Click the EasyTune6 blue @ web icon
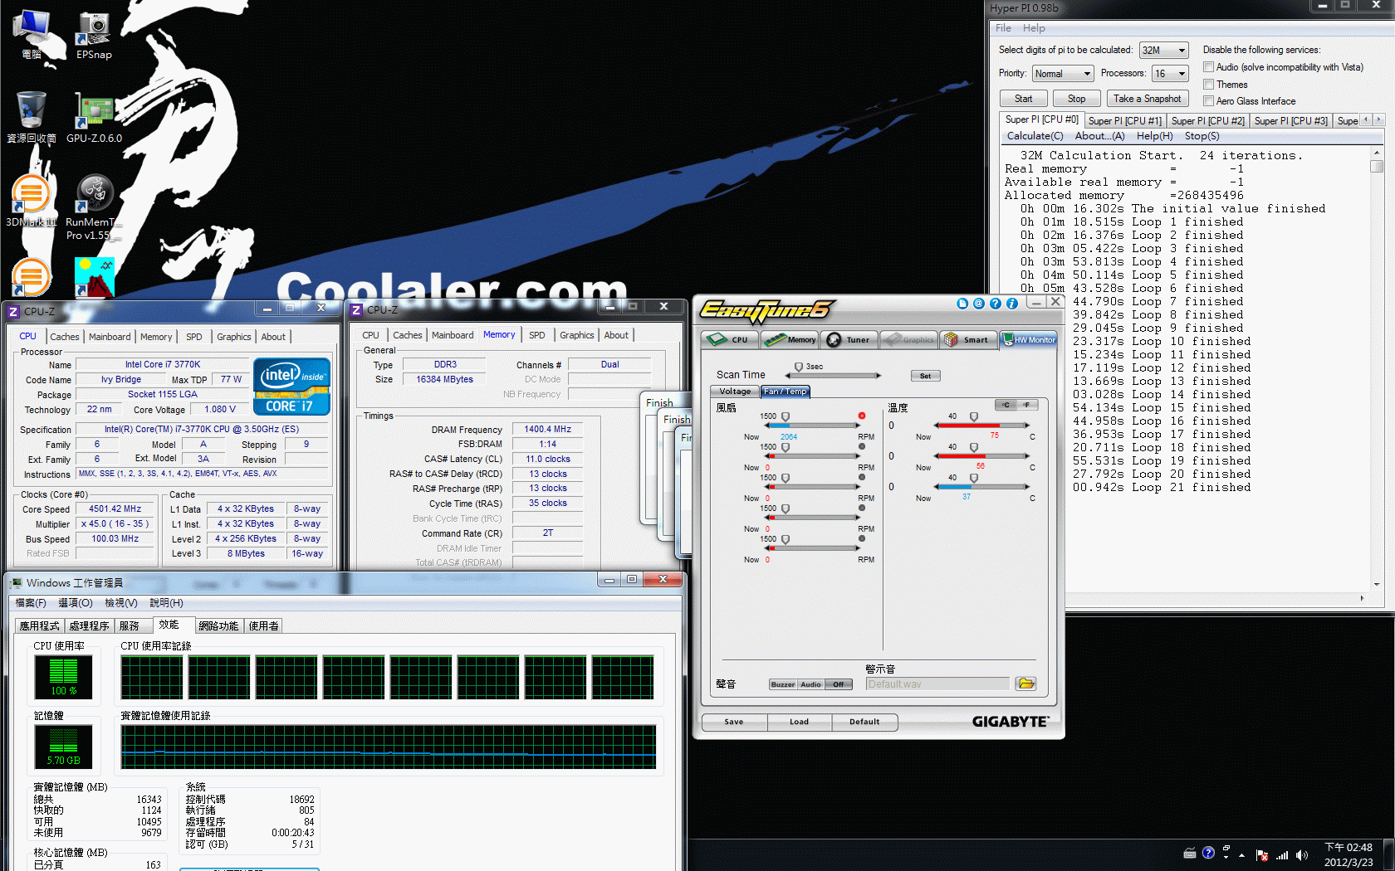 [x=979, y=304]
